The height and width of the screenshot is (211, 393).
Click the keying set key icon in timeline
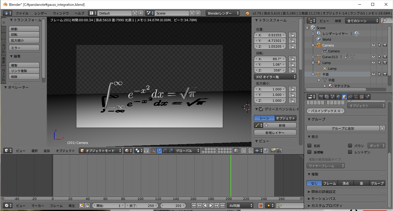(x=279, y=205)
